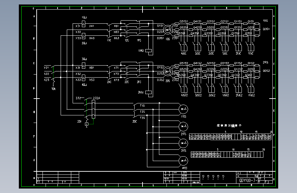Select the T1S line label
The height and width of the screenshot is (193, 297).
pos(142,106)
